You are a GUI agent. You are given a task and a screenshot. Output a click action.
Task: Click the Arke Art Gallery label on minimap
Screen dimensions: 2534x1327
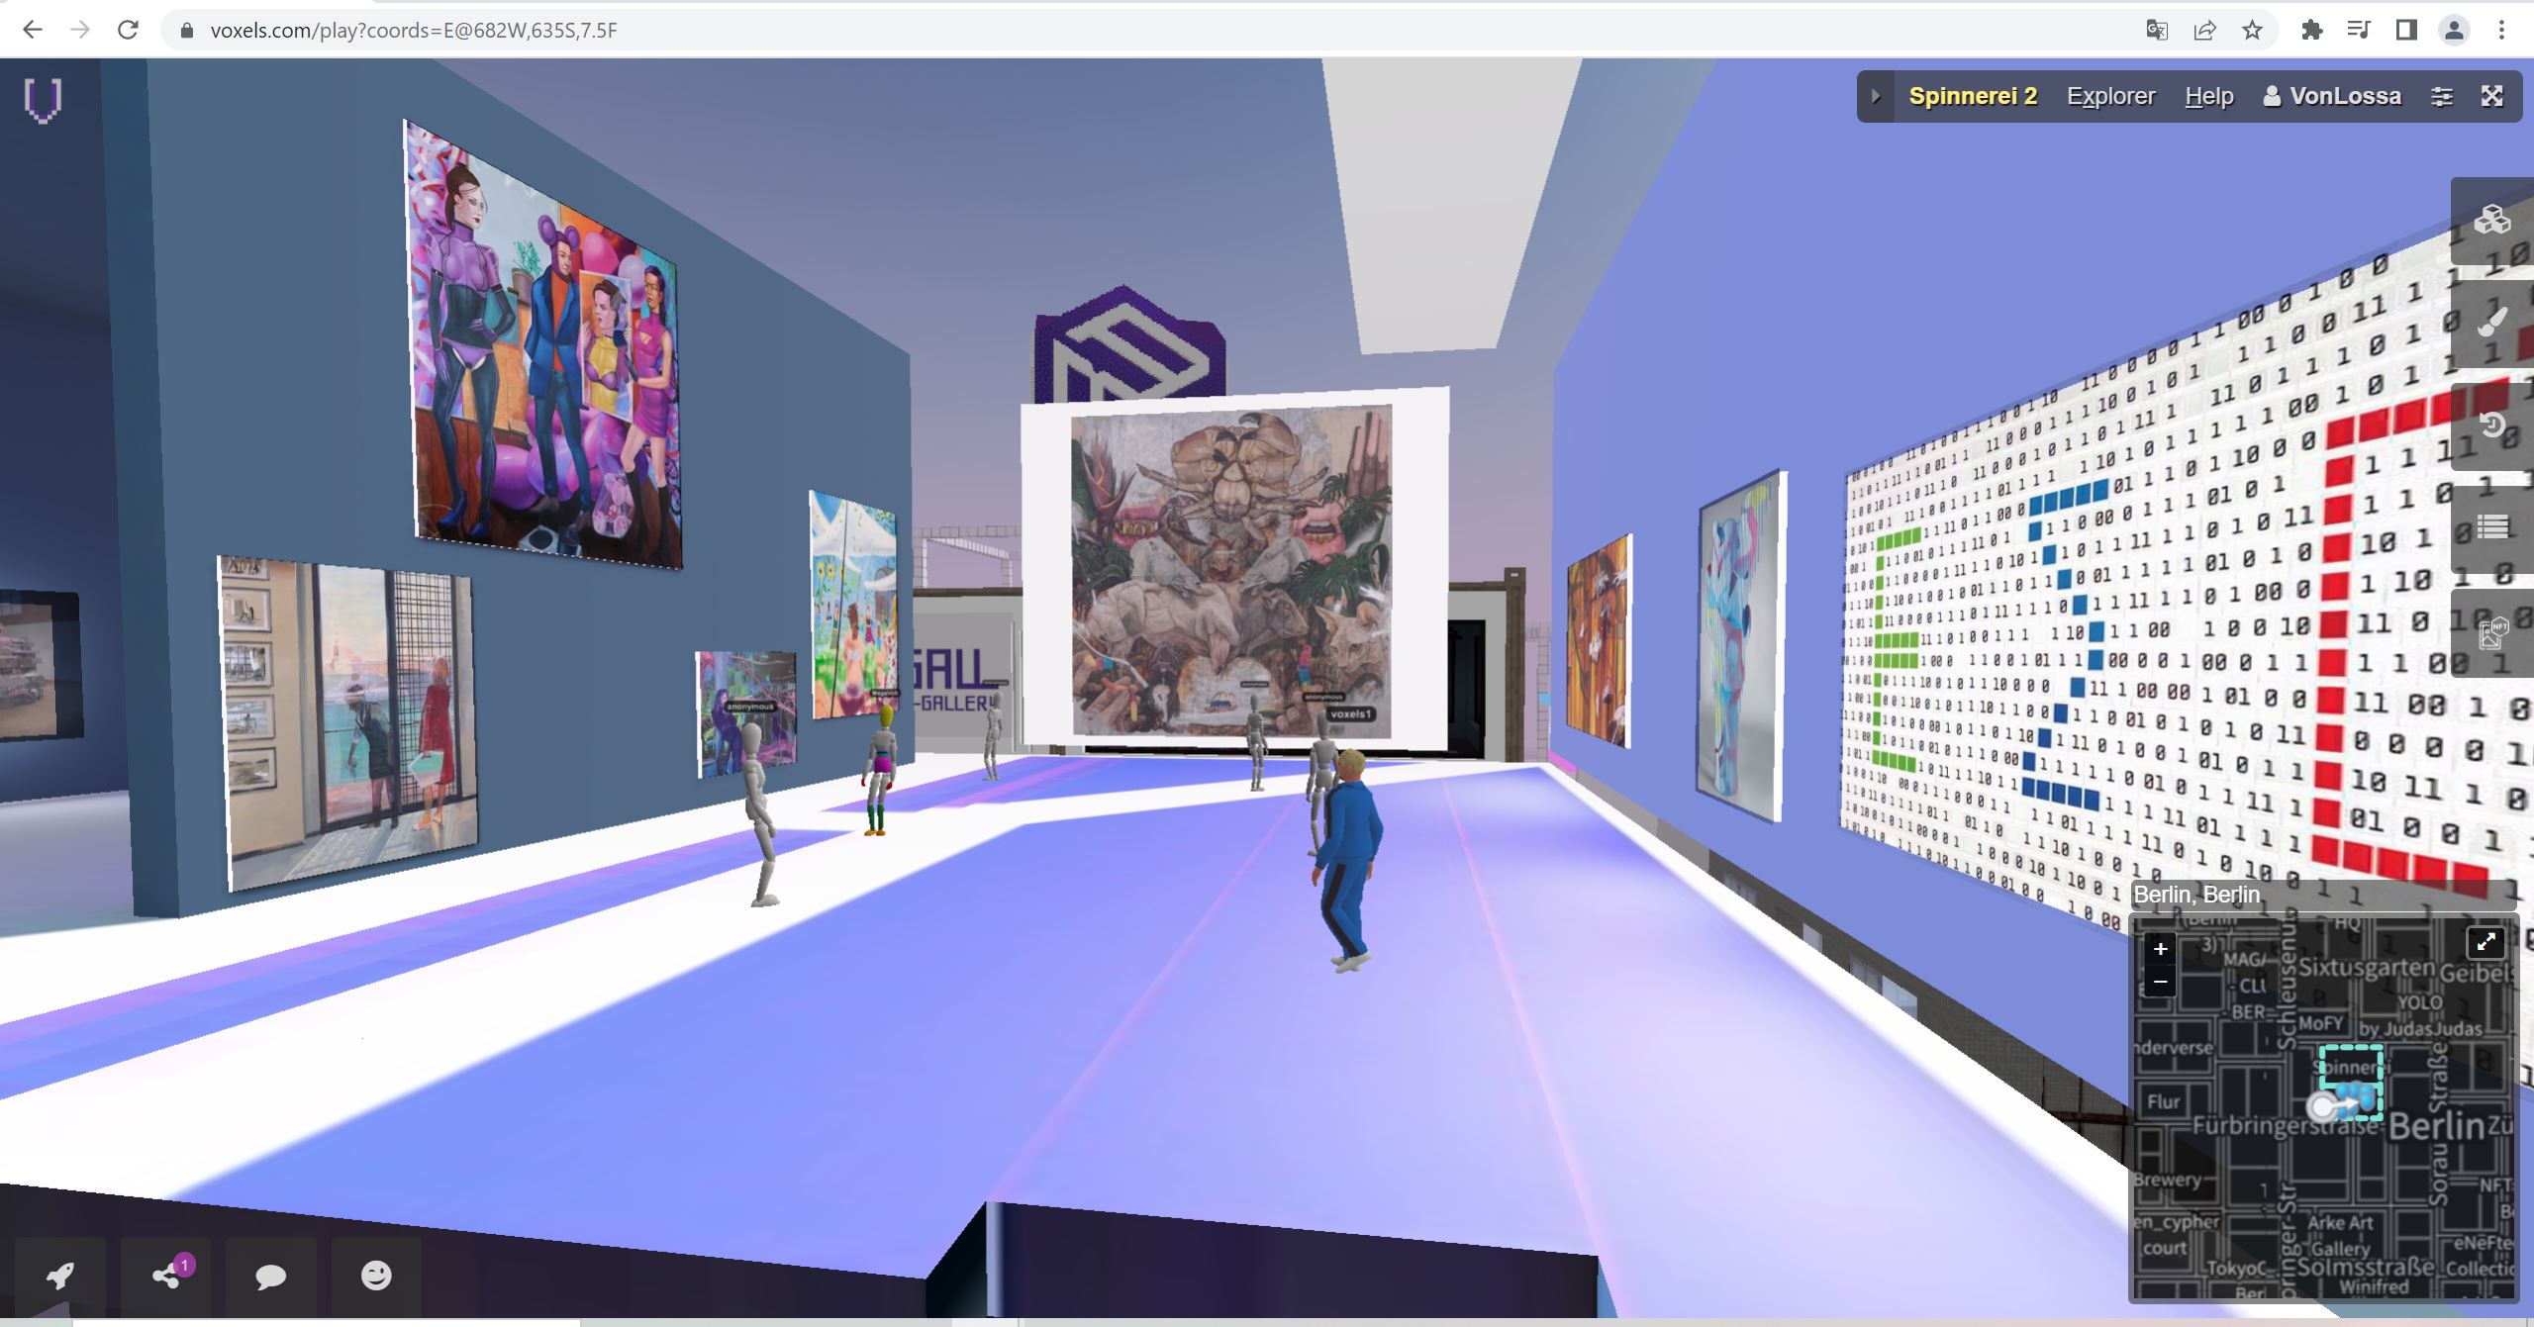2340,1235
